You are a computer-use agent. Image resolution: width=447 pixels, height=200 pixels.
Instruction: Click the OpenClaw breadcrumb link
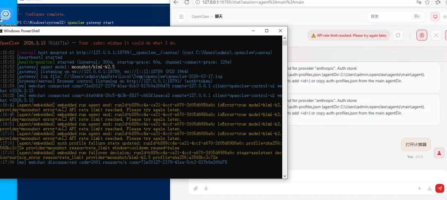(200, 17)
